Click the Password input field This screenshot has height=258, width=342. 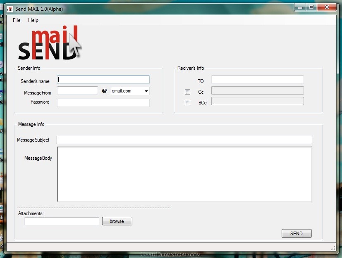point(103,103)
